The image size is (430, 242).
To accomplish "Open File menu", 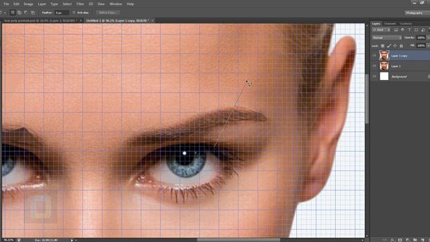I will [6, 4].
